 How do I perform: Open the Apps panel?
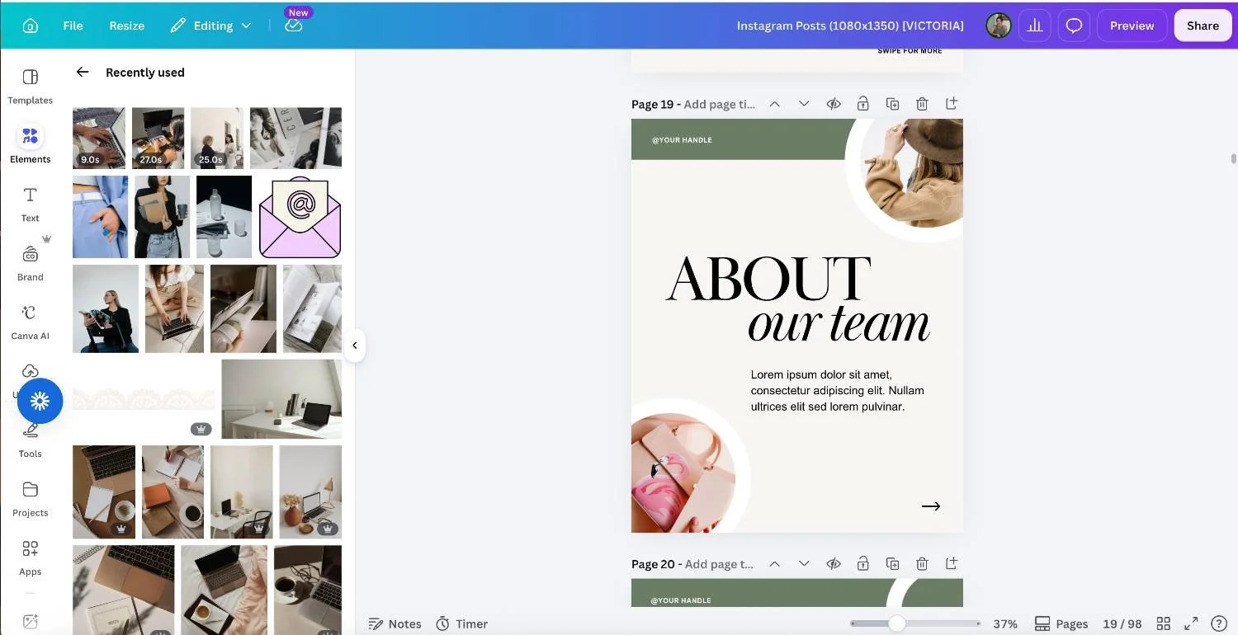coord(31,557)
